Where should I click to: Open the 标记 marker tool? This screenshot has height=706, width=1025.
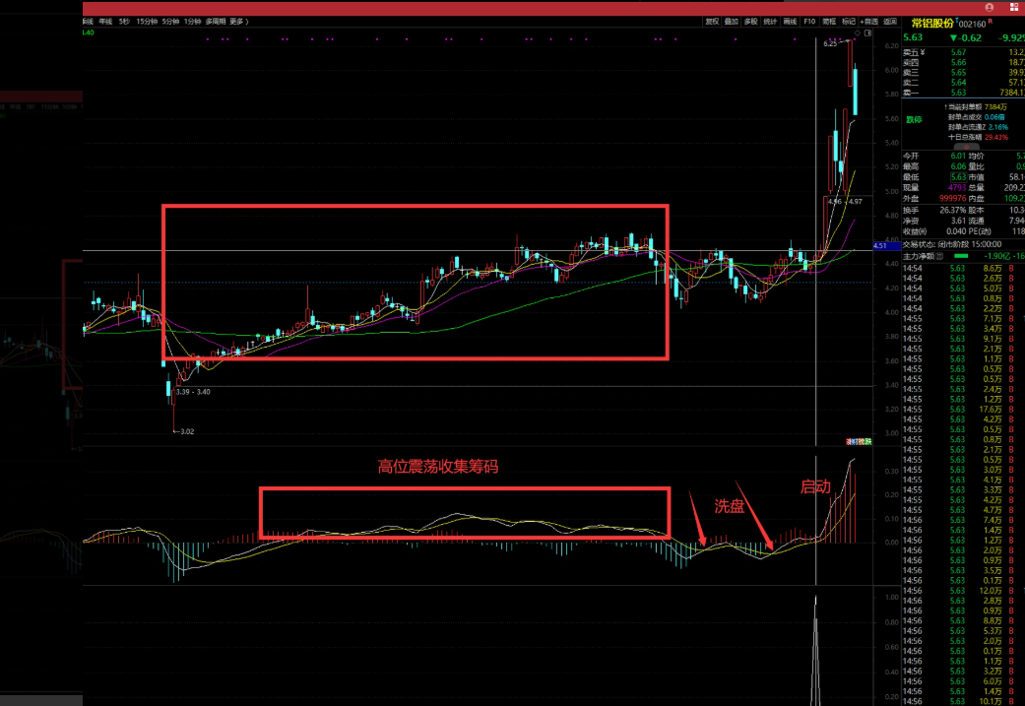(x=849, y=21)
